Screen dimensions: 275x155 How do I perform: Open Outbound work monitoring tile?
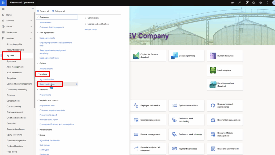[x=186, y=120]
